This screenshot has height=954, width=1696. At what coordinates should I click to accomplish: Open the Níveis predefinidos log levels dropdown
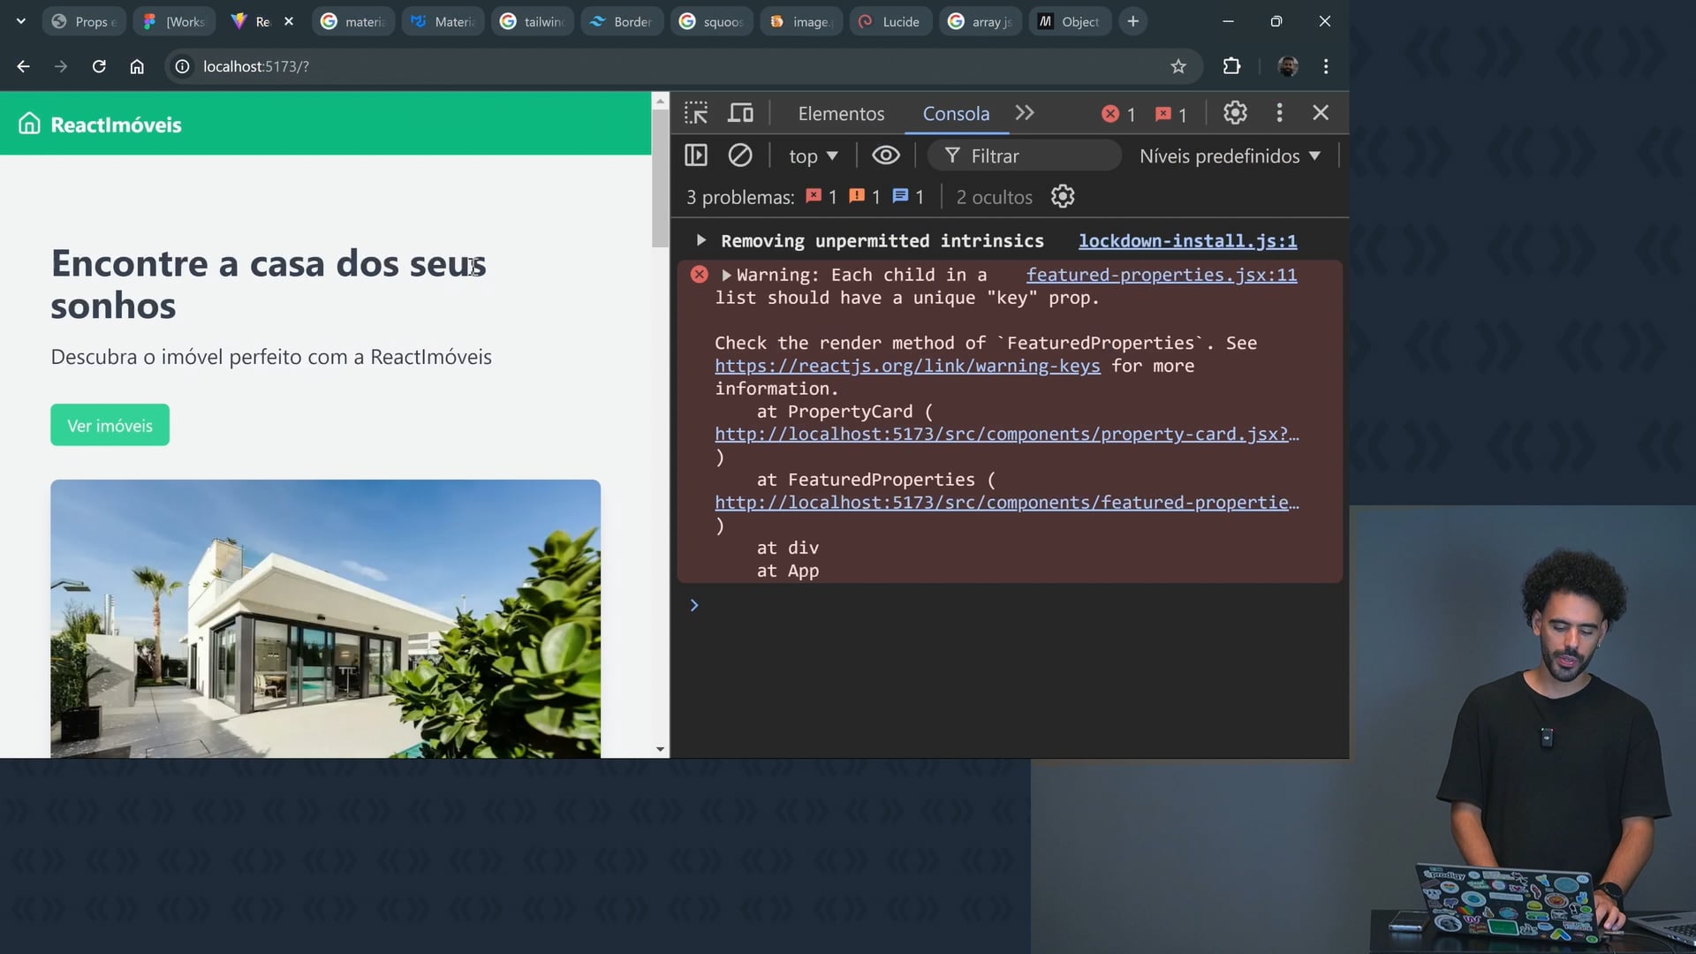(1230, 156)
